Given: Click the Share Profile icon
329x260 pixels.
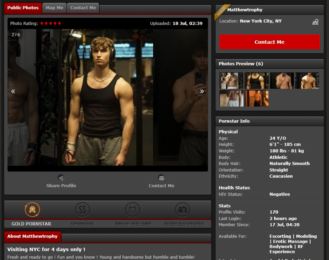Looking at the screenshot, I should (61, 178).
